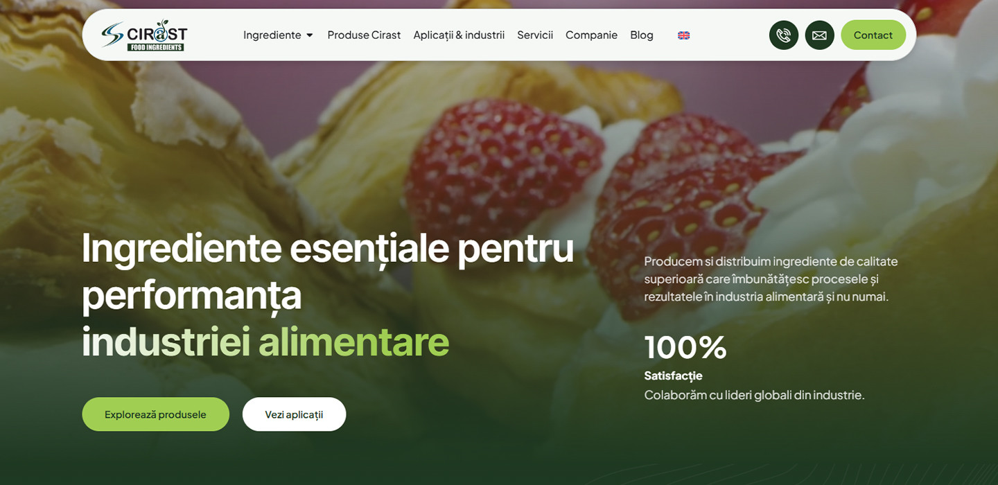Viewport: 998px width, 485px height.
Task: Click the paragraph starting 'Producem si distribuim'
Action: coord(771,279)
